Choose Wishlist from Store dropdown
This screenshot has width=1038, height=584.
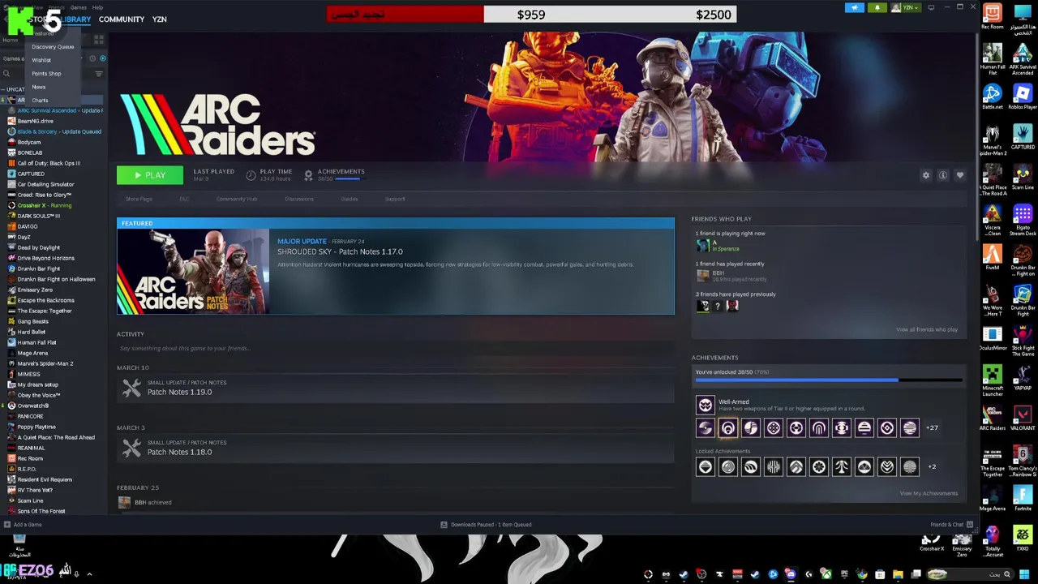[41, 60]
